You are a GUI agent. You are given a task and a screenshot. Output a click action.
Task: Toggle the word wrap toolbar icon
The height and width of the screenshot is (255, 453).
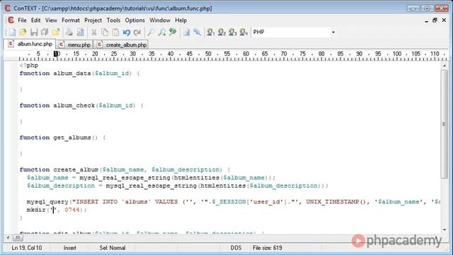[187, 32]
